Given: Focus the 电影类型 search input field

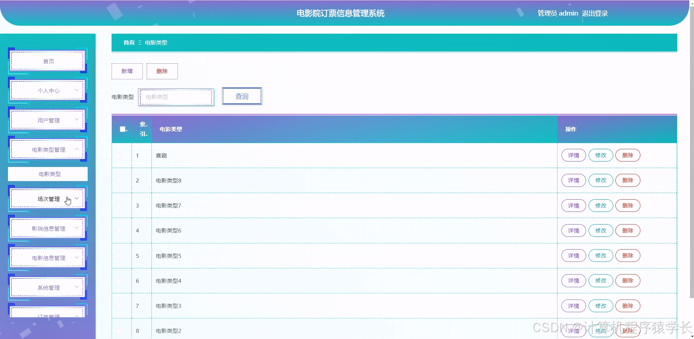Looking at the screenshot, I should tap(176, 97).
